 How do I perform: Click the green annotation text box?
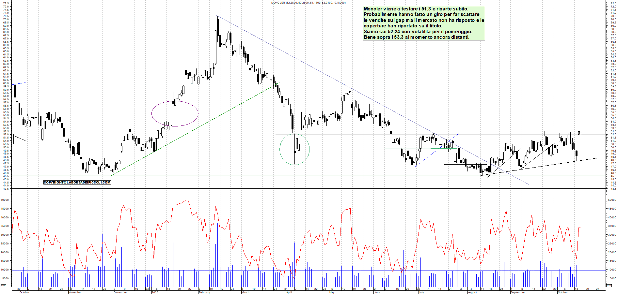point(424,23)
